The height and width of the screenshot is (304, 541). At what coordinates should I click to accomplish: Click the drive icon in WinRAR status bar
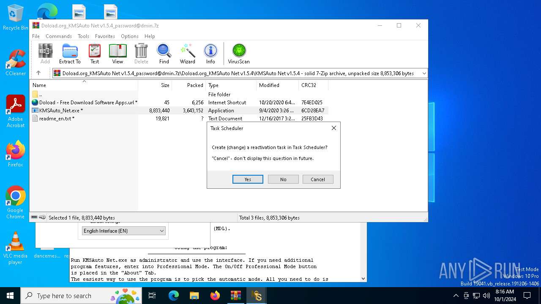tap(35, 217)
